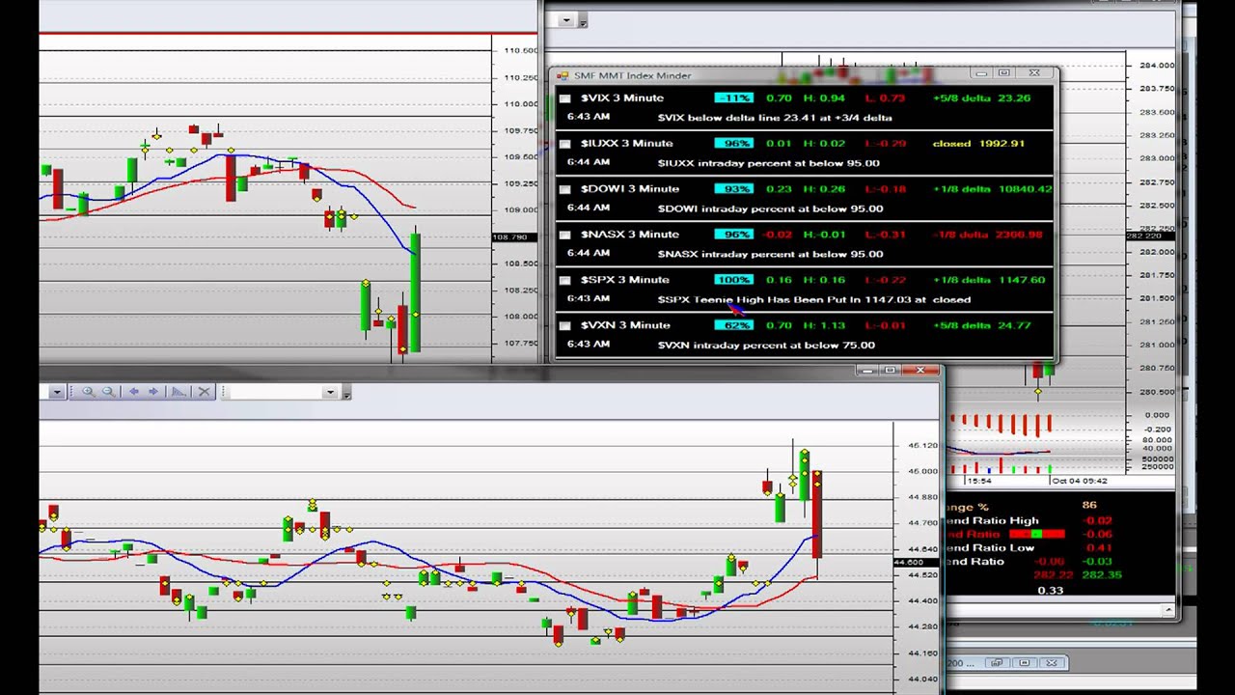Toggle the $SPX 3 Minute checkbox
Image resolution: width=1235 pixels, height=695 pixels.
pyautogui.click(x=565, y=280)
